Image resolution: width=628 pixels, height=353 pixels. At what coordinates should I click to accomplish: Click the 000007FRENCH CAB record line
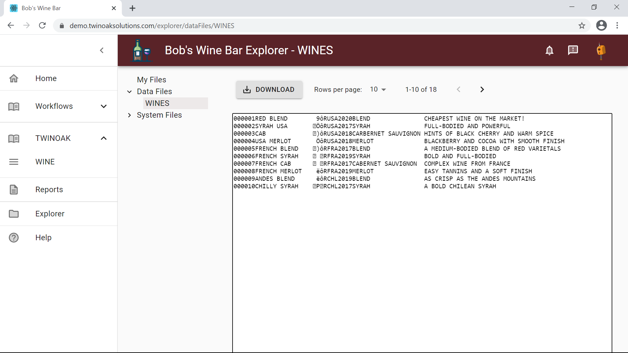(x=372, y=164)
